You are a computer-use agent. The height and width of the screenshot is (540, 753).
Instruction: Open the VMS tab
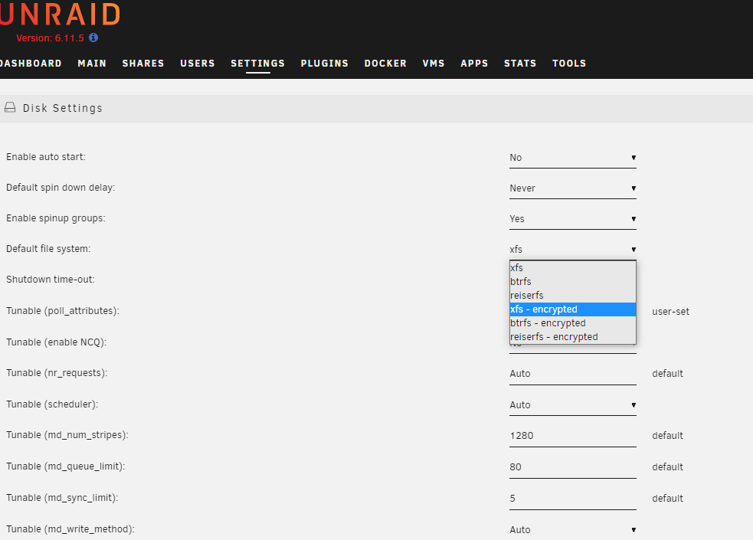(x=434, y=64)
